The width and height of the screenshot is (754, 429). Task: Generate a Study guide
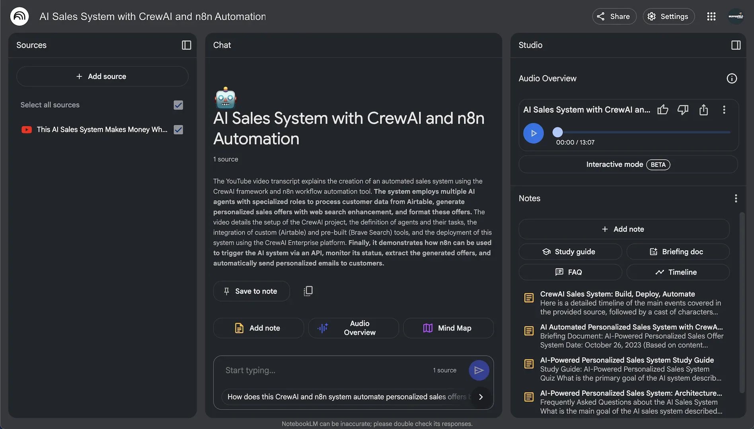click(x=570, y=251)
